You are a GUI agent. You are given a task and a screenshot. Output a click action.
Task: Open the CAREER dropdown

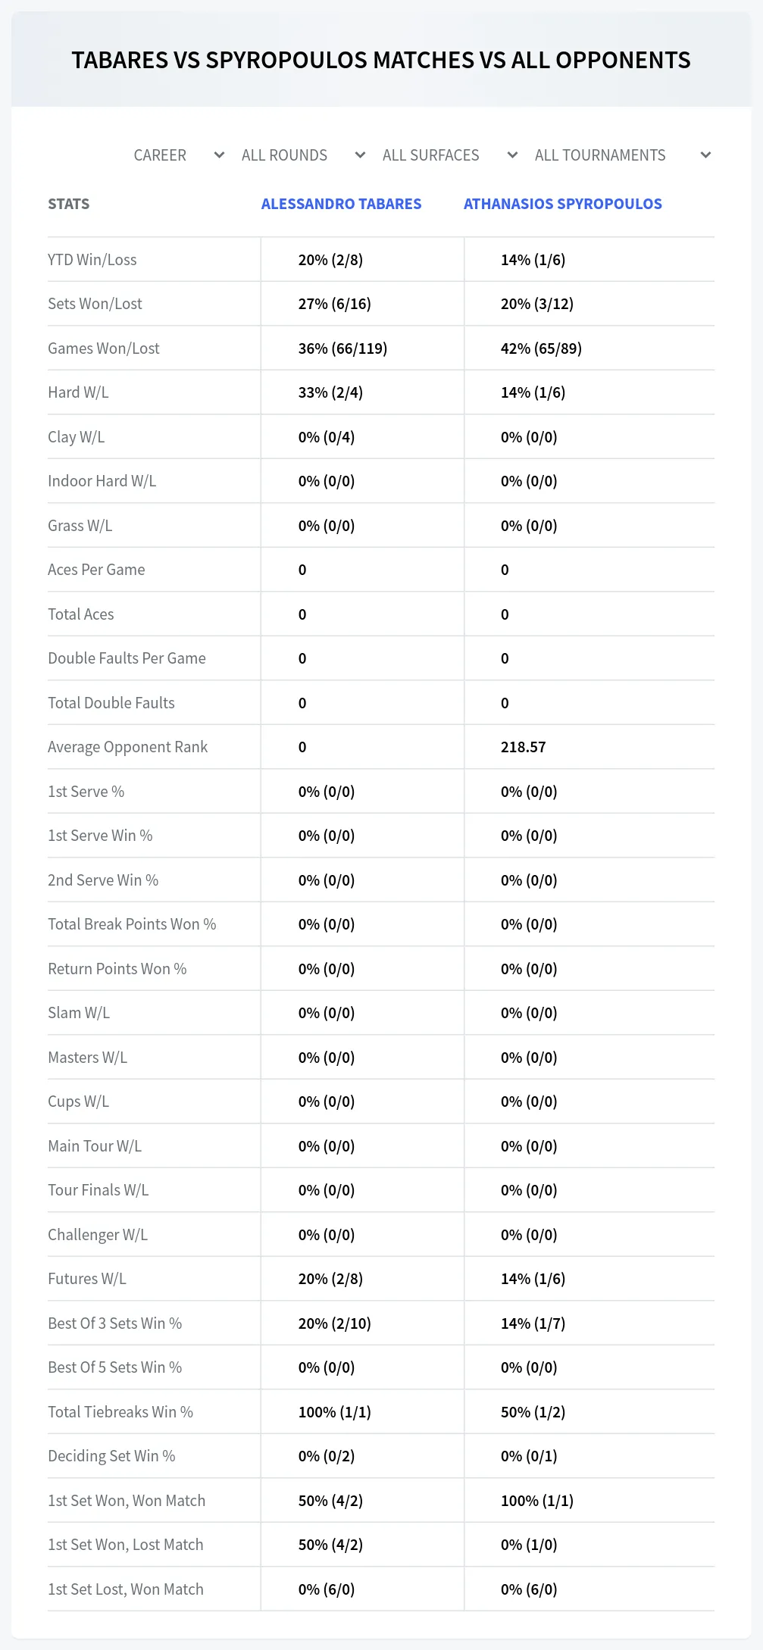tap(179, 155)
